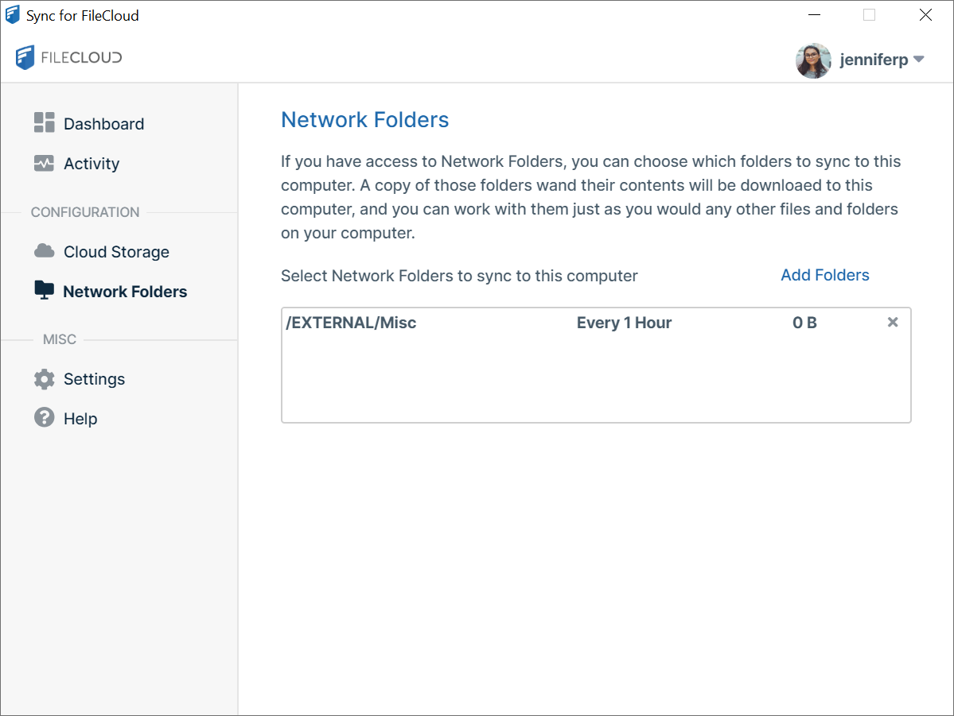Change the Every 1 Hour sync schedule
The width and height of the screenshot is (954, 716).
click(x=624, y=323)
